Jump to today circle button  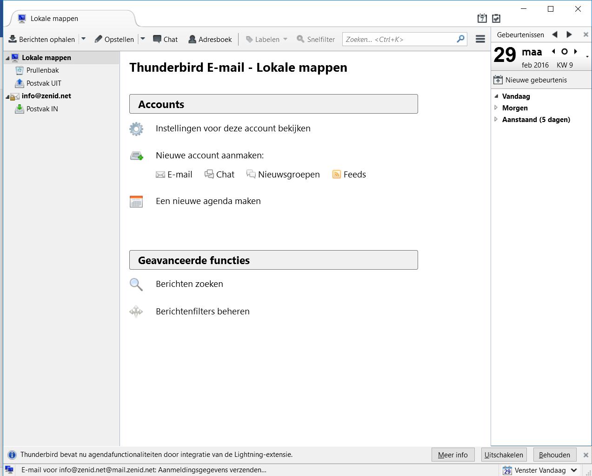click(565, 52)
